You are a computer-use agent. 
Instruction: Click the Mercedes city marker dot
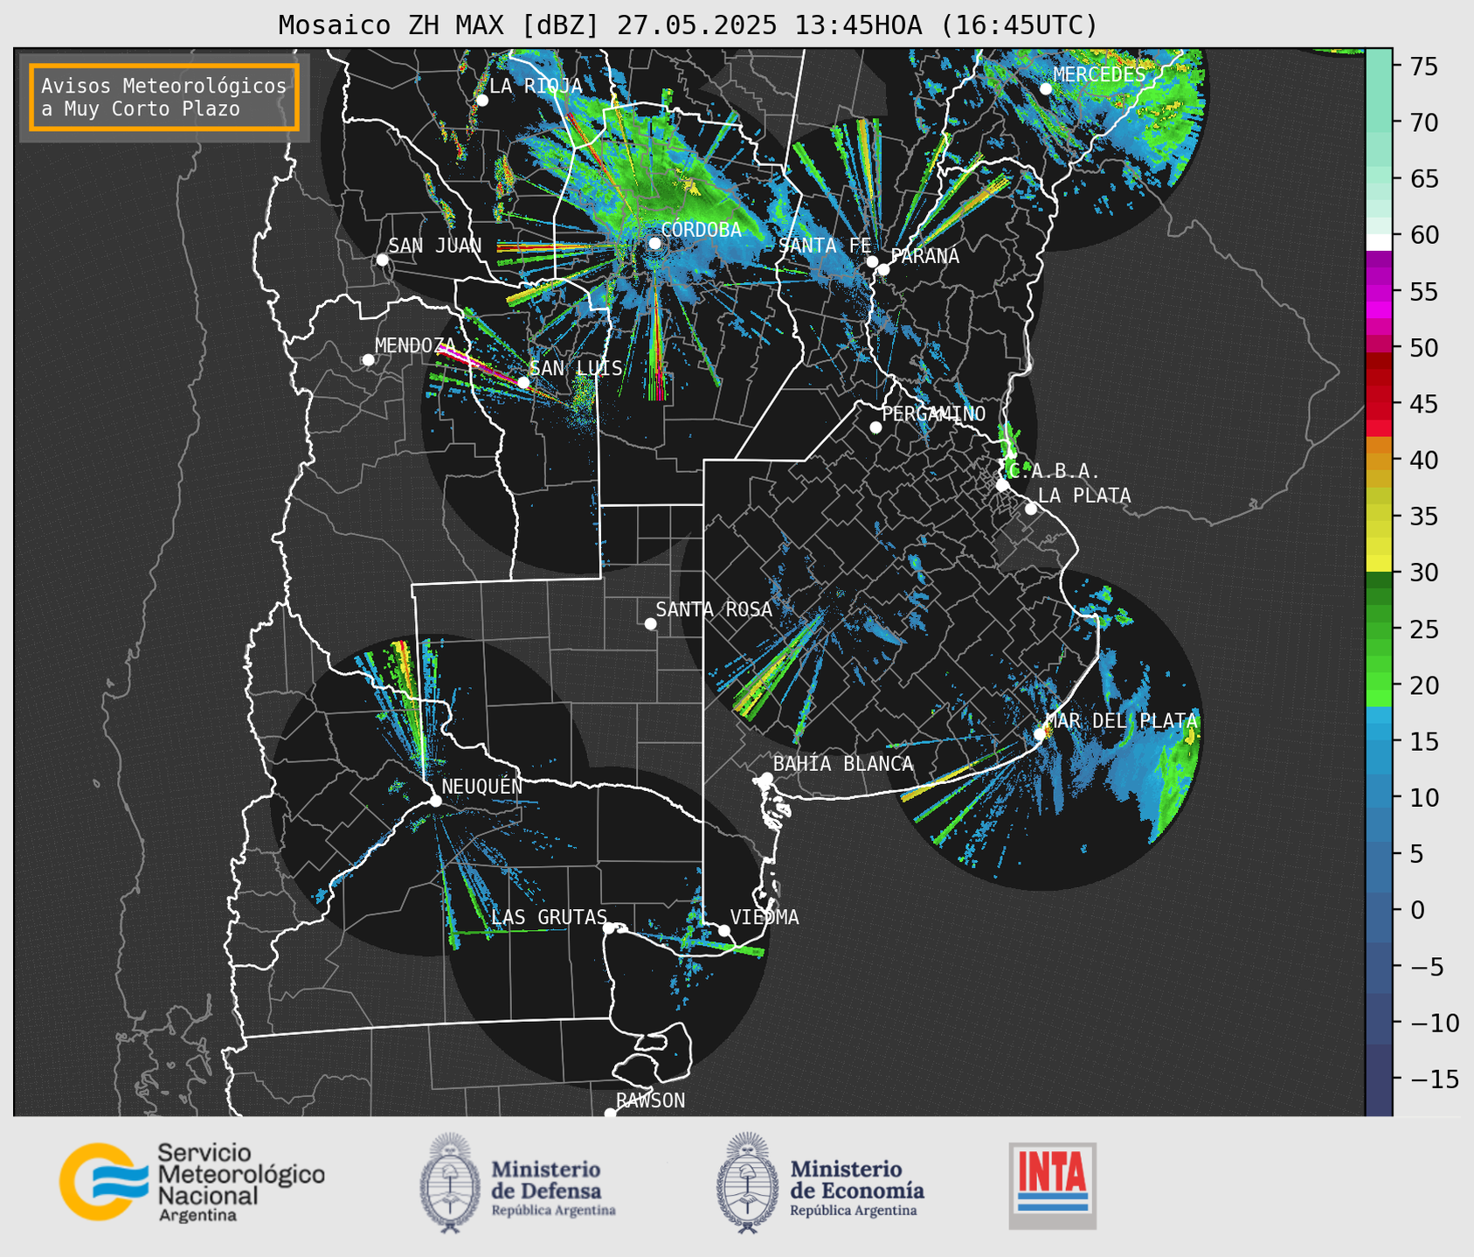[1046, 89]
